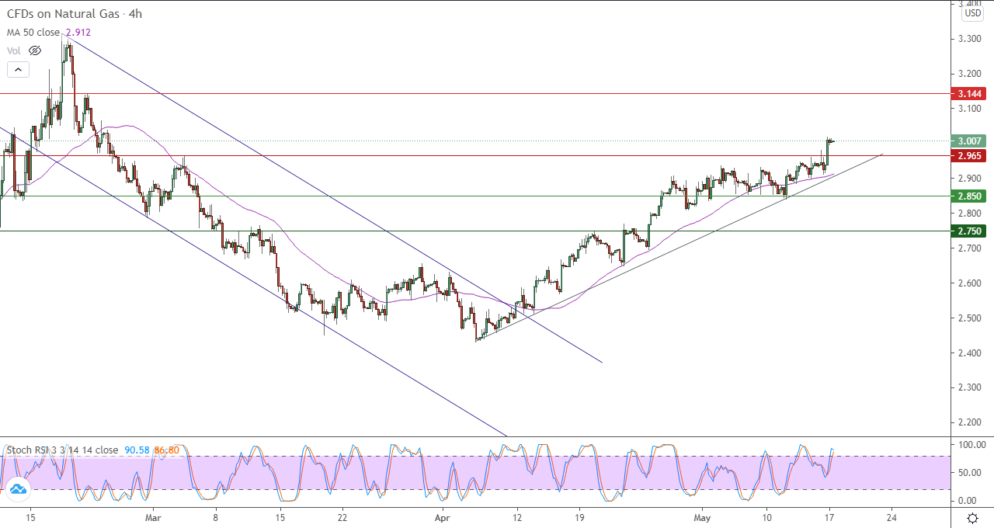
Task: Click the 3.200 price axis tick
Action: [970, 74]
